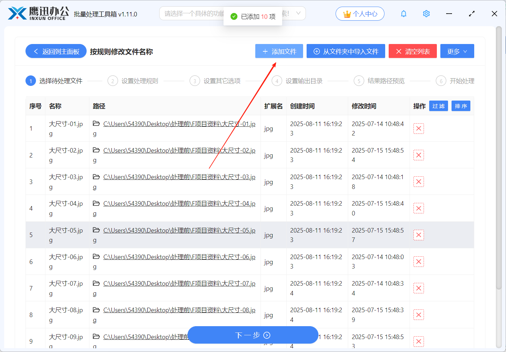Screen dimensions: 506x352
Task: Open path link for 大尺寸-05.jpg
Action: pyautogui.click(x=179, y=230)
